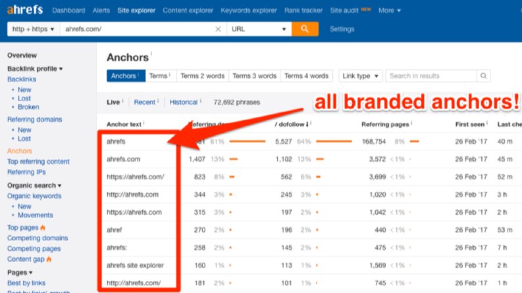Collapse the Pages section in sidebar
Viewport: 522px width, 293px height.
(20, 273)
